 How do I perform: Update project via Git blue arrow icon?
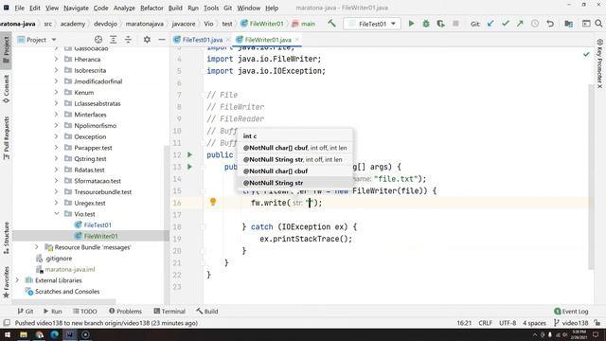tap(490, 24)
